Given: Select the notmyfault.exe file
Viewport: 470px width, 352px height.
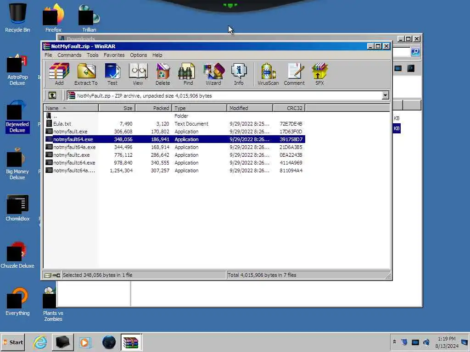Looking at the screenshot, I should click(174, 132).
